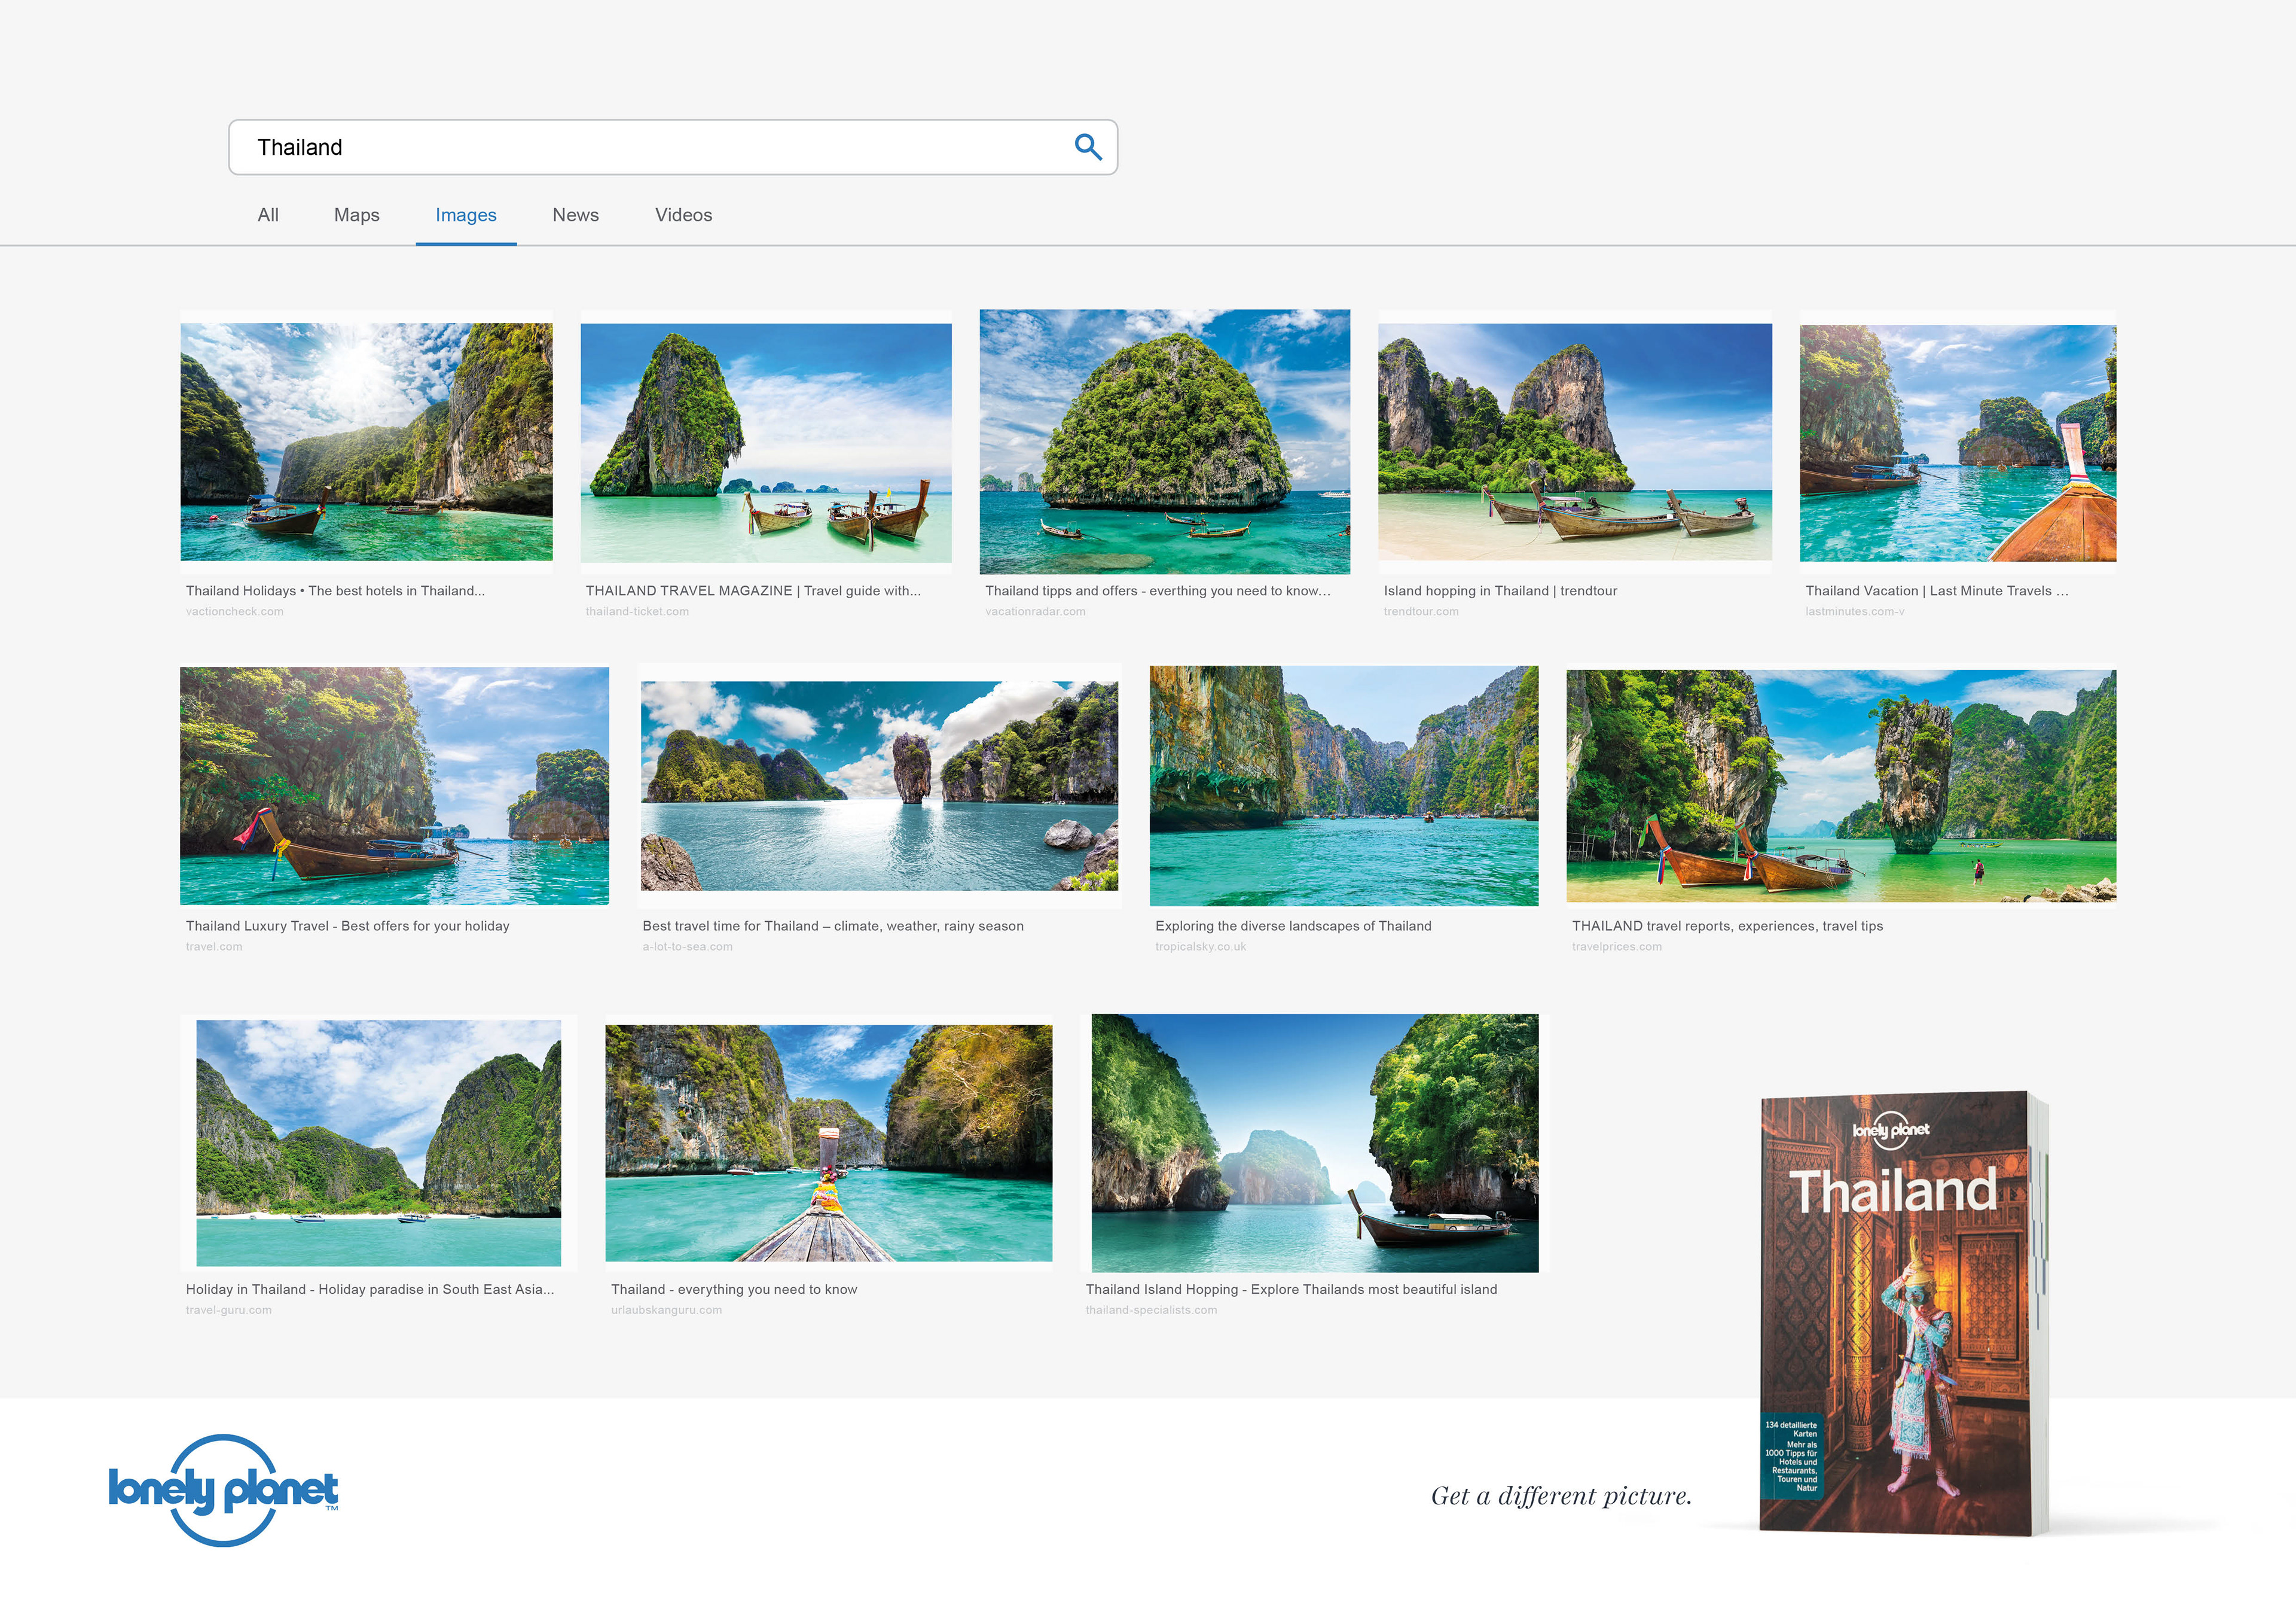This screenshot has height=1624, width=2296.
Task: Click the blue Lonely Planet logo
Action: point(223,1491)
